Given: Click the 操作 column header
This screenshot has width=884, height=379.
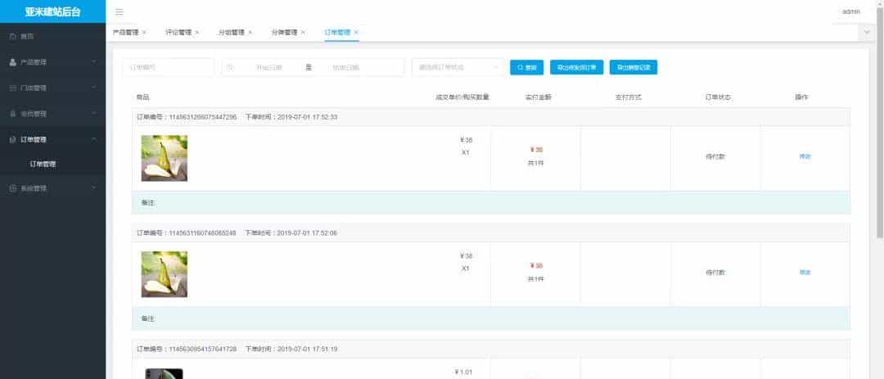Looking at the screenshot, I should click(x=801, y=97).
